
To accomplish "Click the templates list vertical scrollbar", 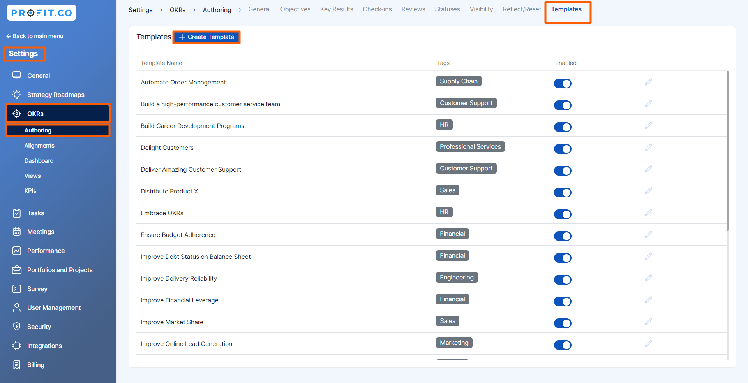I will [x=727, y=156].
